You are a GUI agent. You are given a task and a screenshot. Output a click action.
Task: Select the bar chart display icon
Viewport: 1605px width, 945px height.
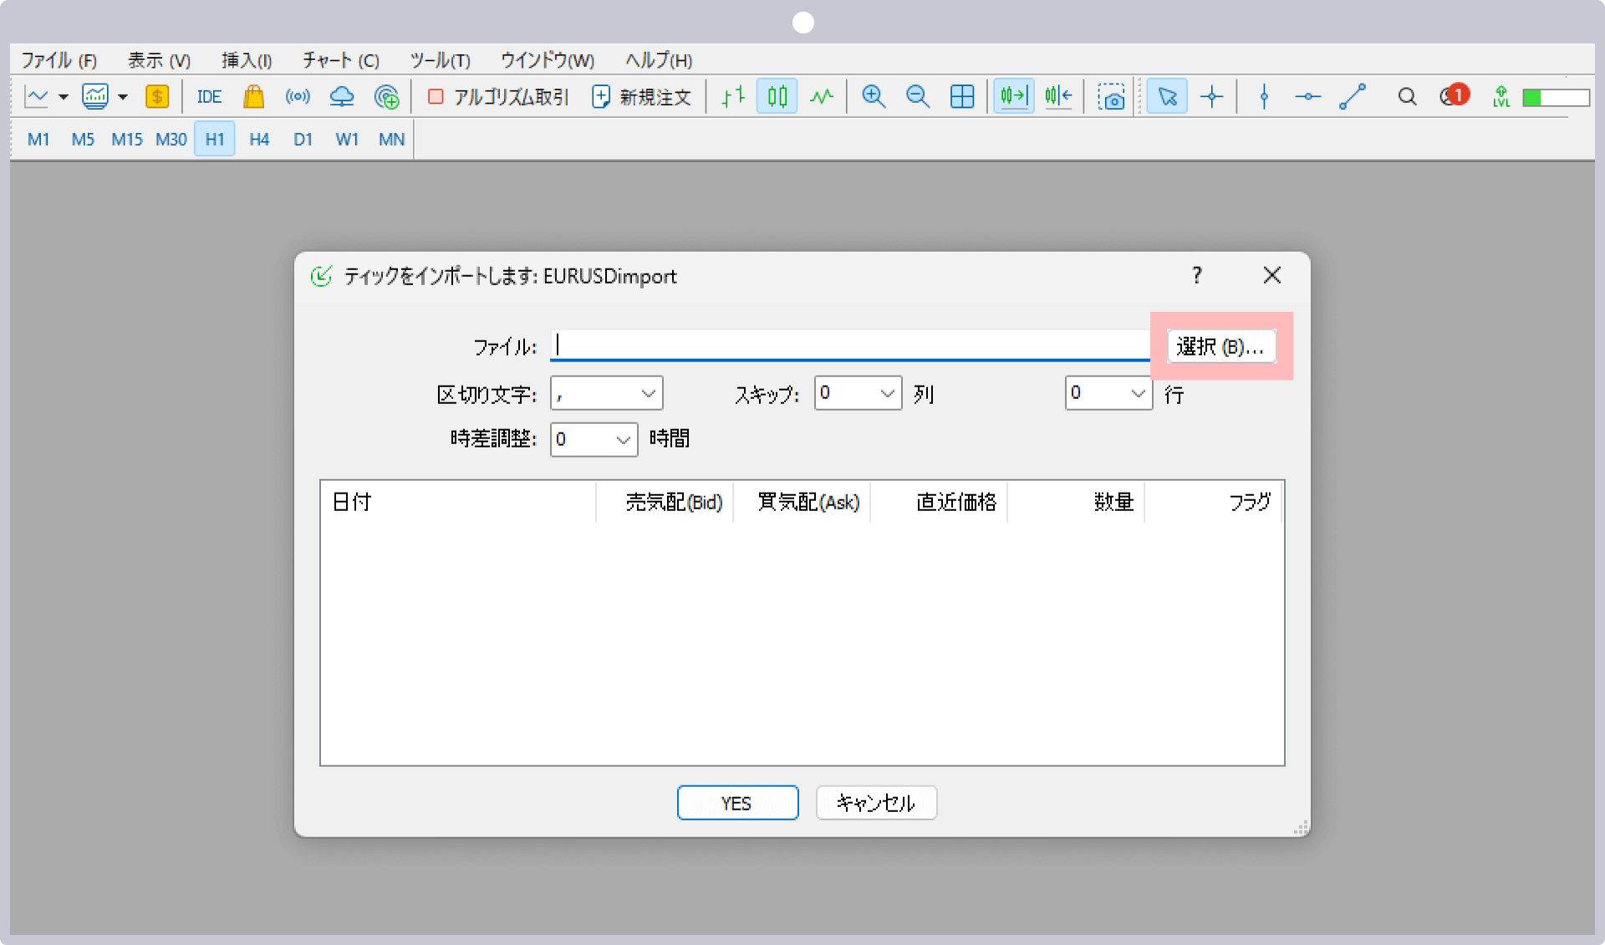(x=733, y=97)
